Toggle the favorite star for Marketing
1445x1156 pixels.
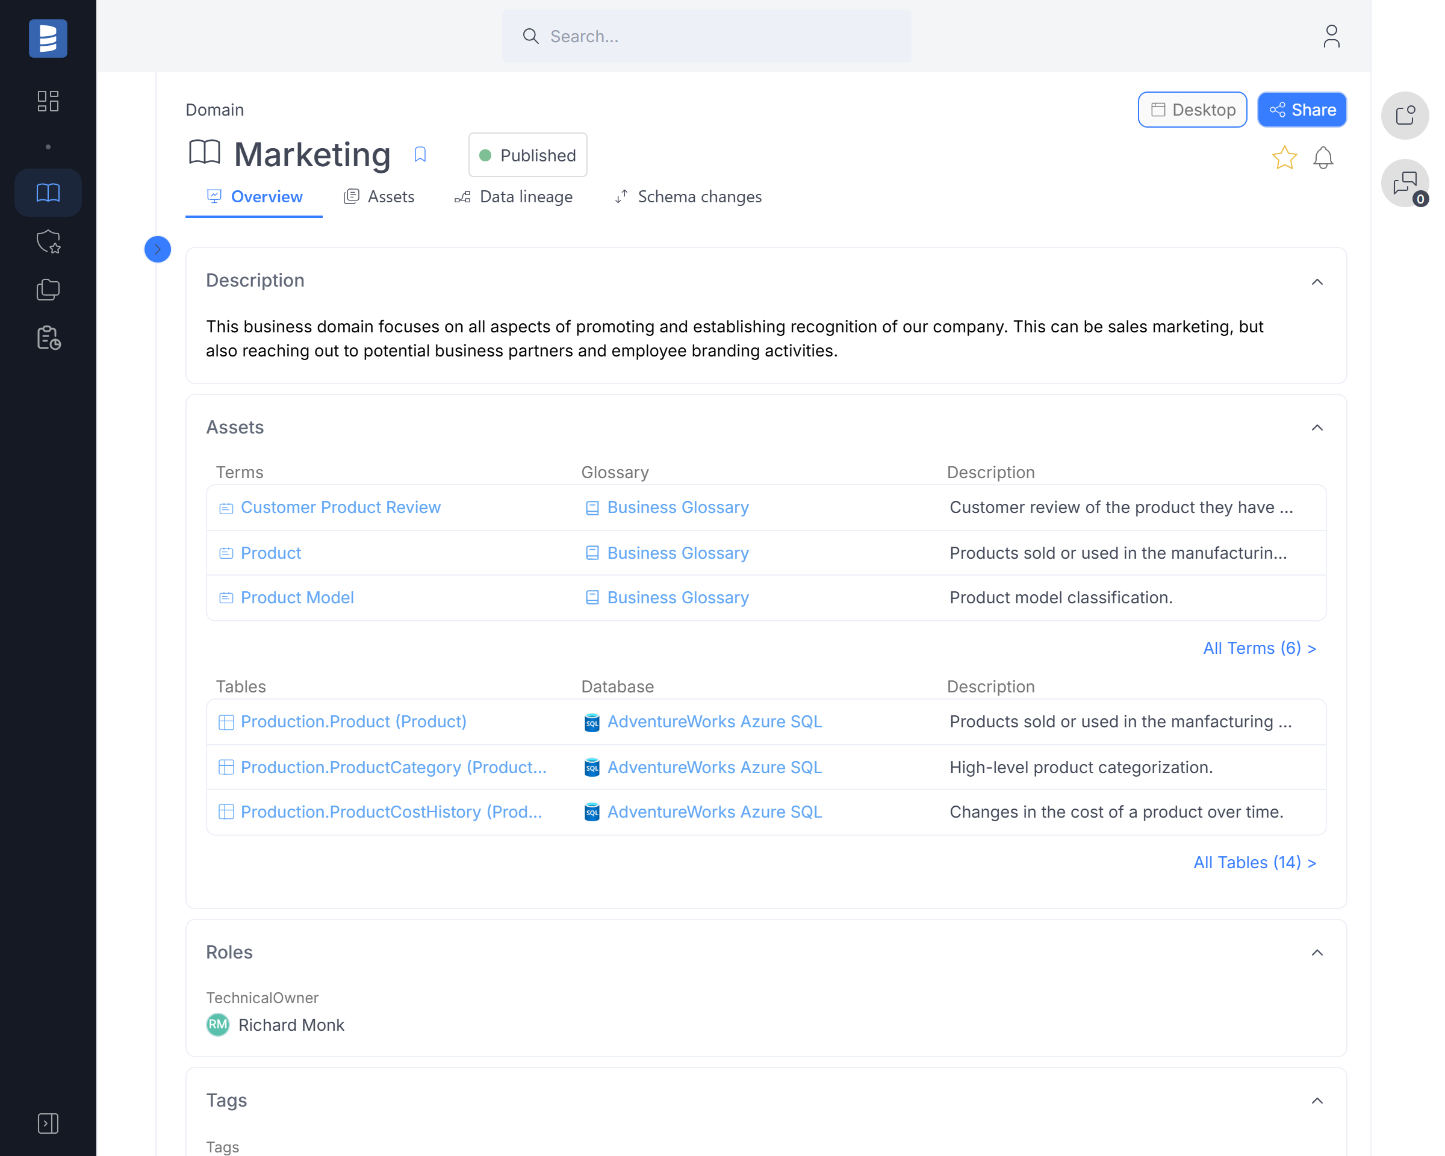[1284, 158]
